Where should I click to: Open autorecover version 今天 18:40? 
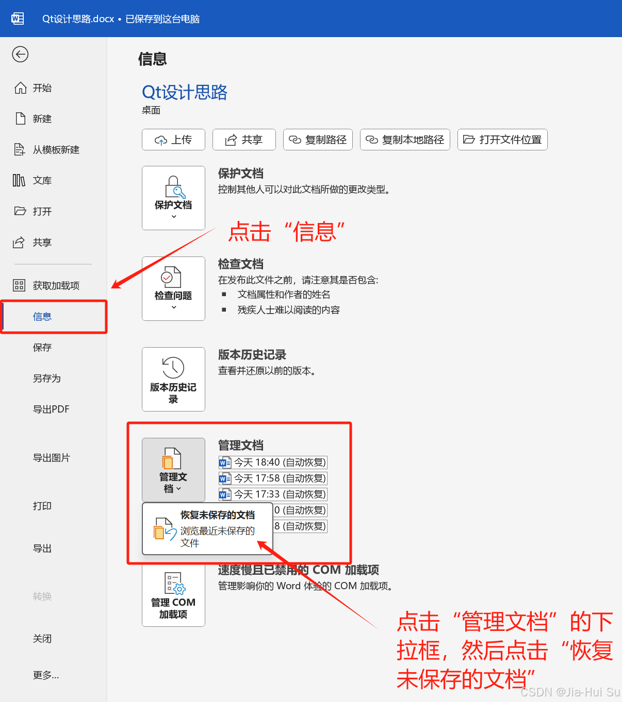point(273,463)
